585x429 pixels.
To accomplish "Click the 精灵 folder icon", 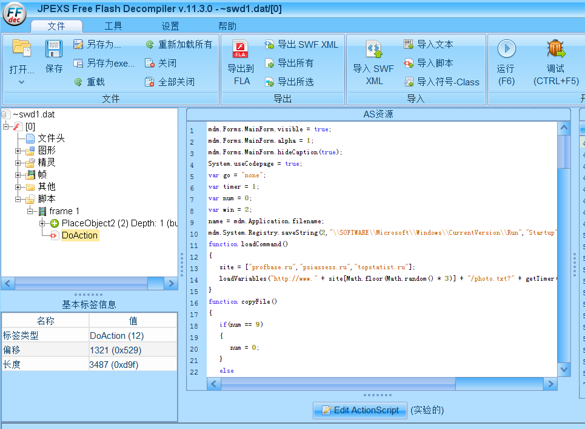I will click(x=30, y=163).
